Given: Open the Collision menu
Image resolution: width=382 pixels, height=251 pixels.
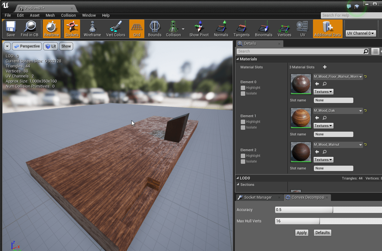Looking at the screenshot, I should point(68,15).
